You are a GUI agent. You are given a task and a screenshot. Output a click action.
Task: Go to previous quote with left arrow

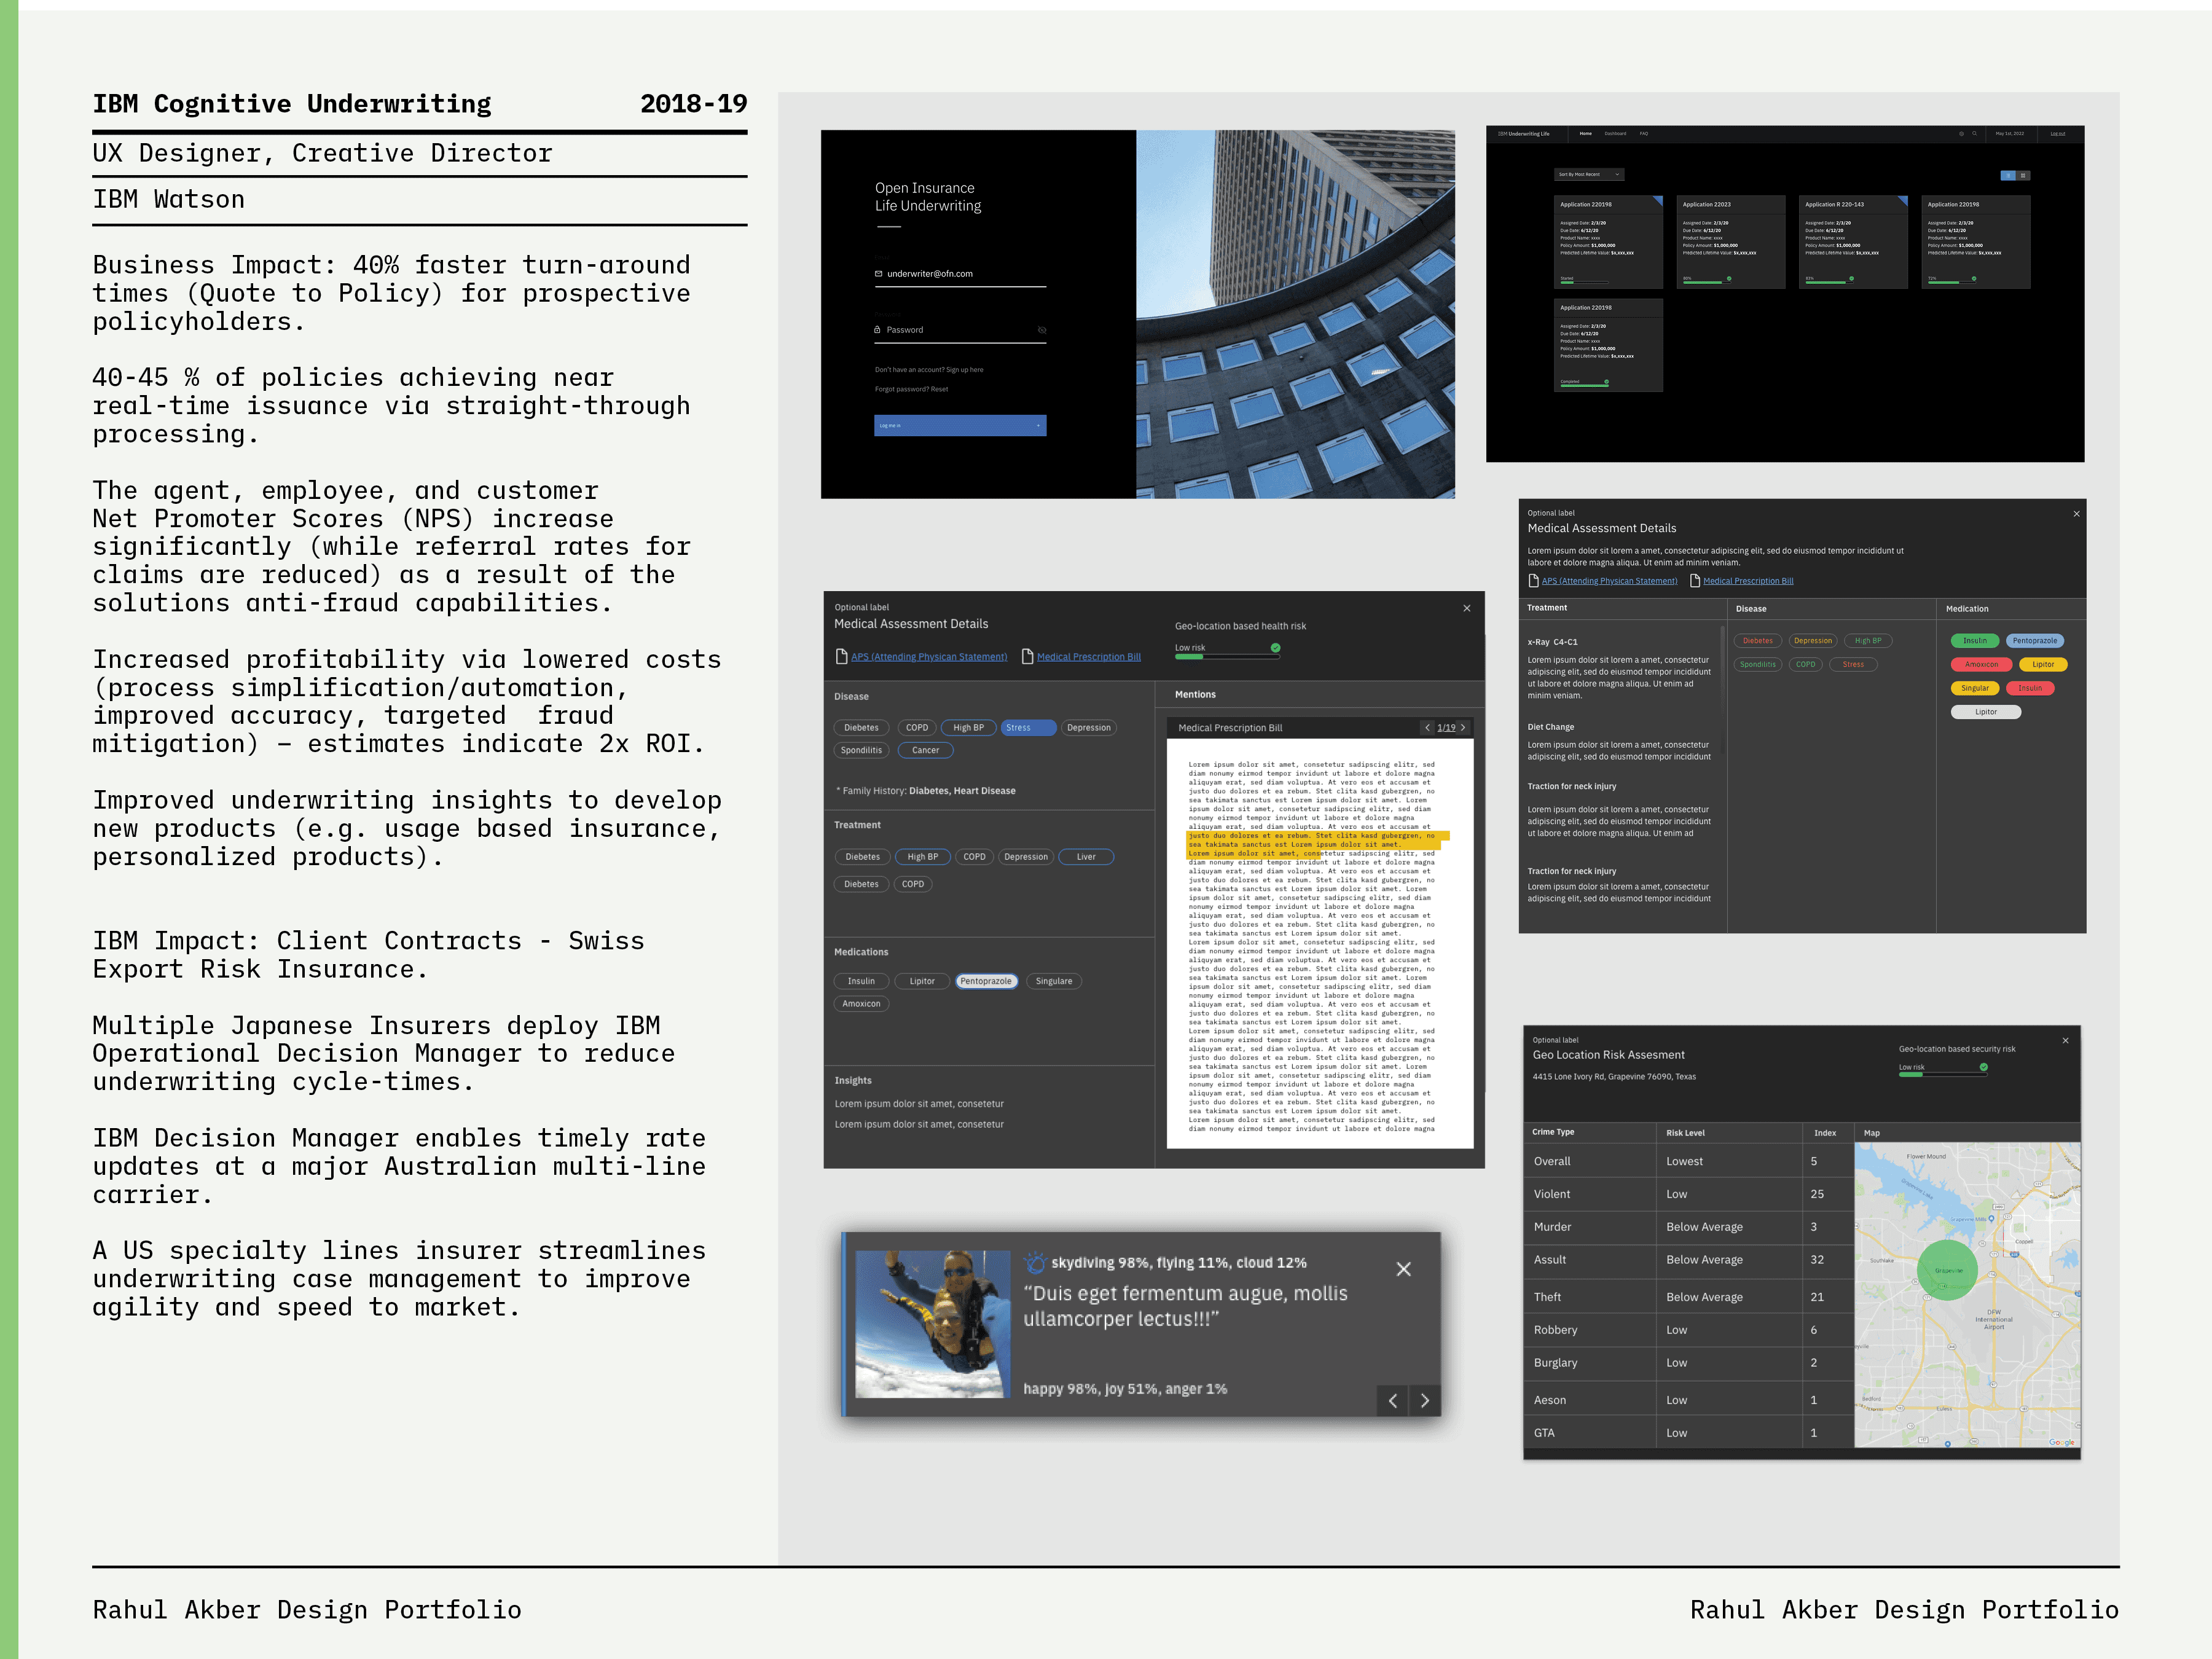[x=1392, y=1401]
